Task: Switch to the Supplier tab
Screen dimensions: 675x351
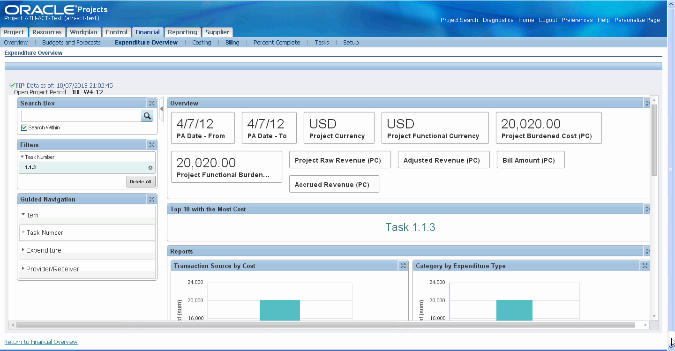Action: [217, 32]
